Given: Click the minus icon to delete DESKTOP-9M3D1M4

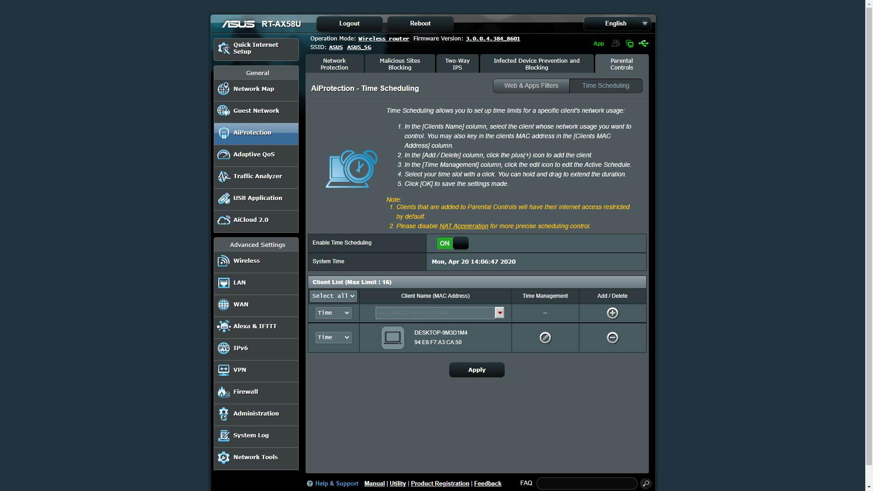Looking at the screenshot, I should 612,337.
